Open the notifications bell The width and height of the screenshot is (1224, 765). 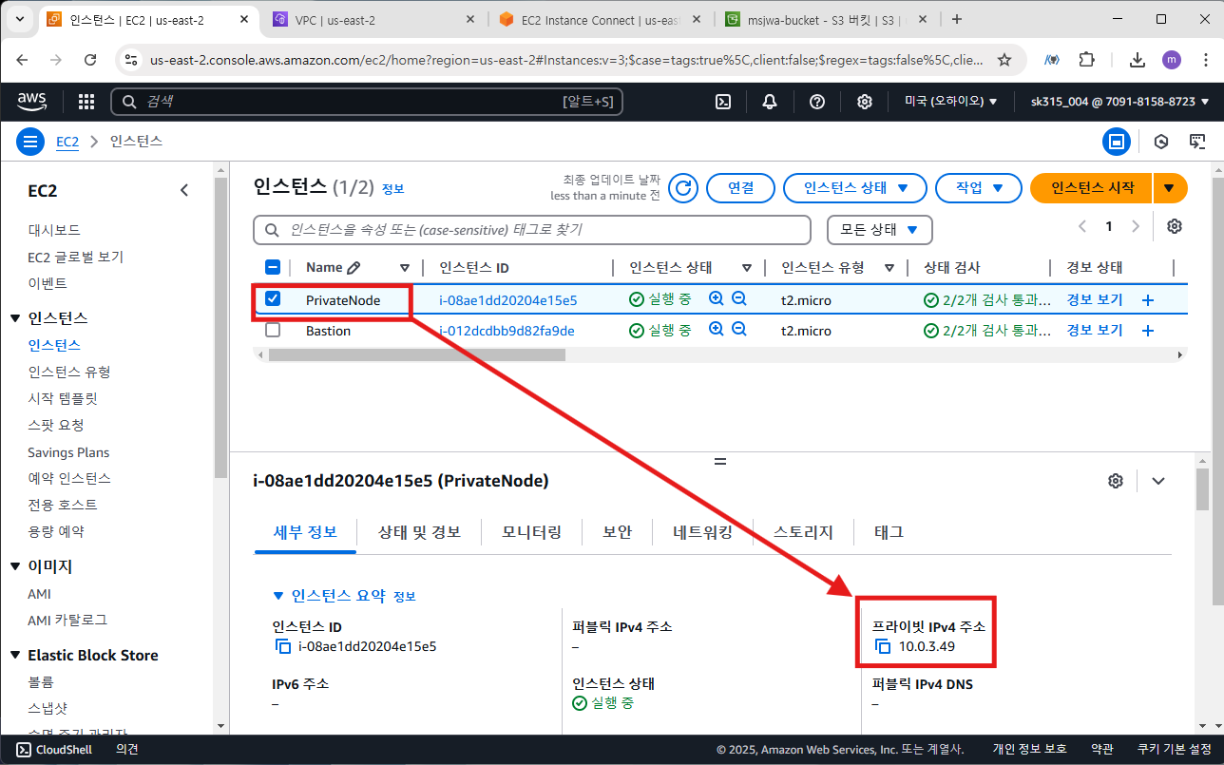(770, 102)
